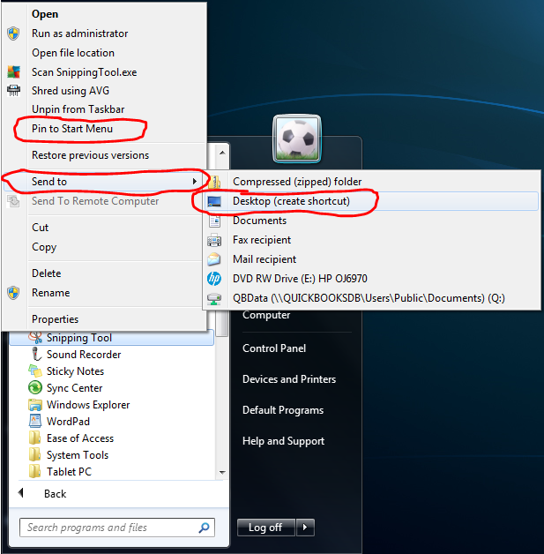Screen dimensions: 544x554
Task: Click the fax machine icon
Action: coord(214,240)
